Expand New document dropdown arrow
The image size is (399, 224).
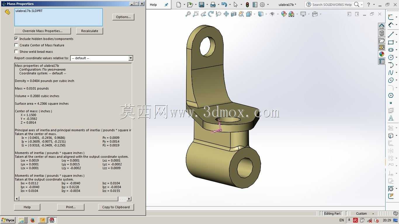point(184,5)
